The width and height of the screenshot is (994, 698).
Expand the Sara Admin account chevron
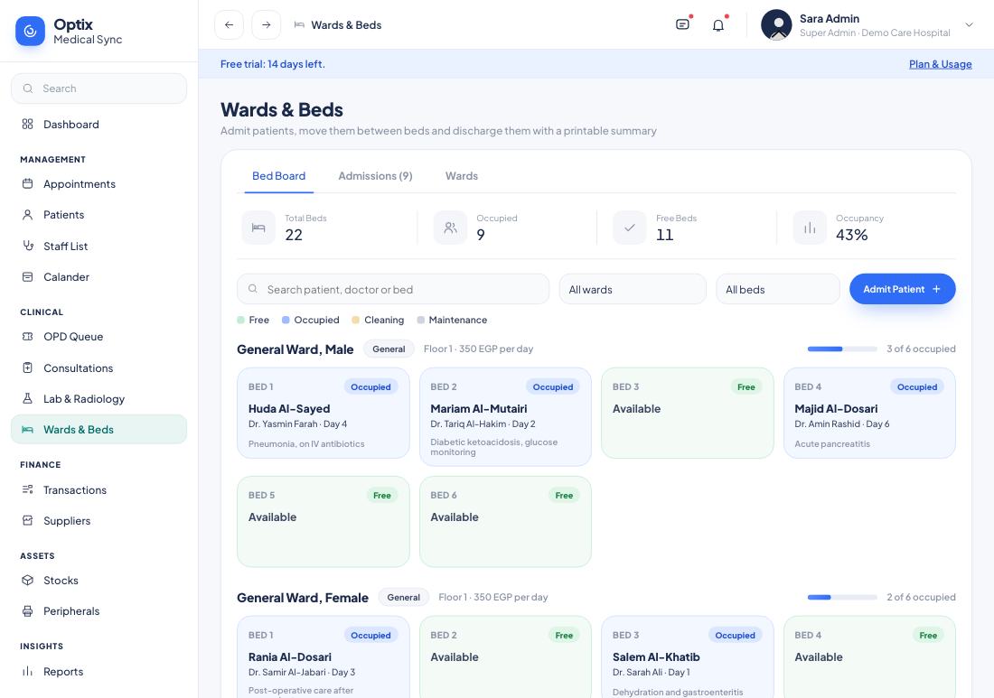[x=969, y=25]
